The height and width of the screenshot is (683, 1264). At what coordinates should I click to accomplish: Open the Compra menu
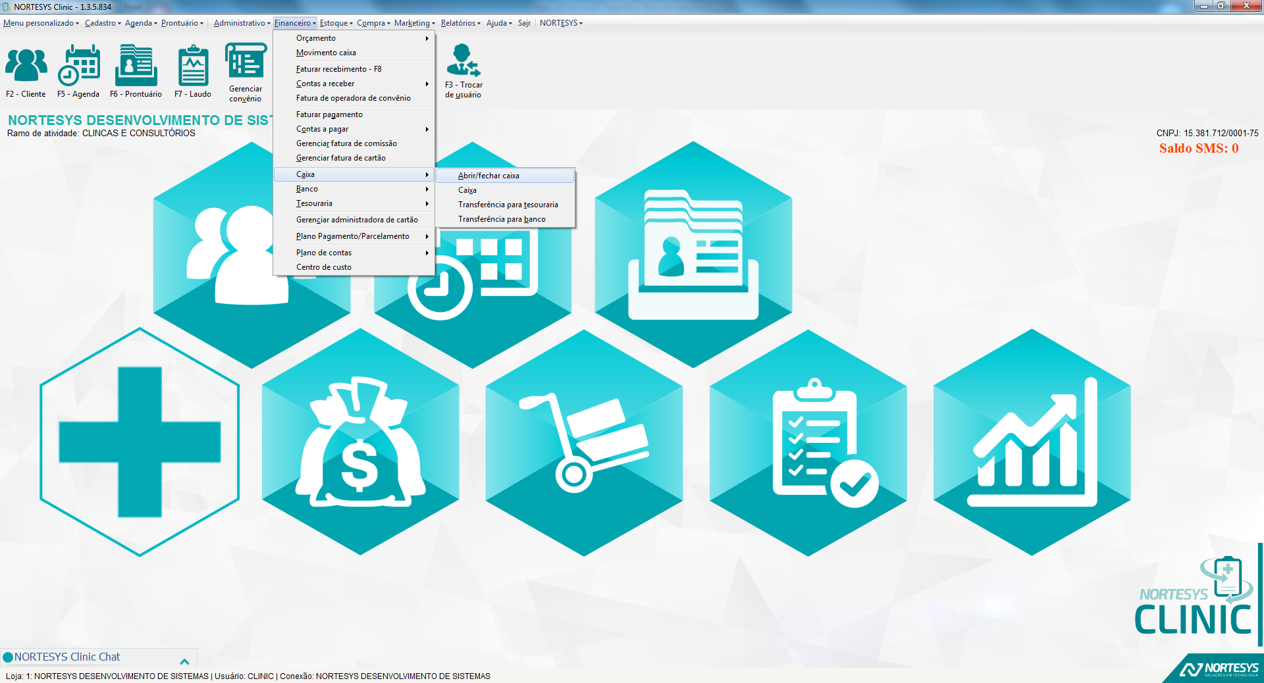(373, 23)
